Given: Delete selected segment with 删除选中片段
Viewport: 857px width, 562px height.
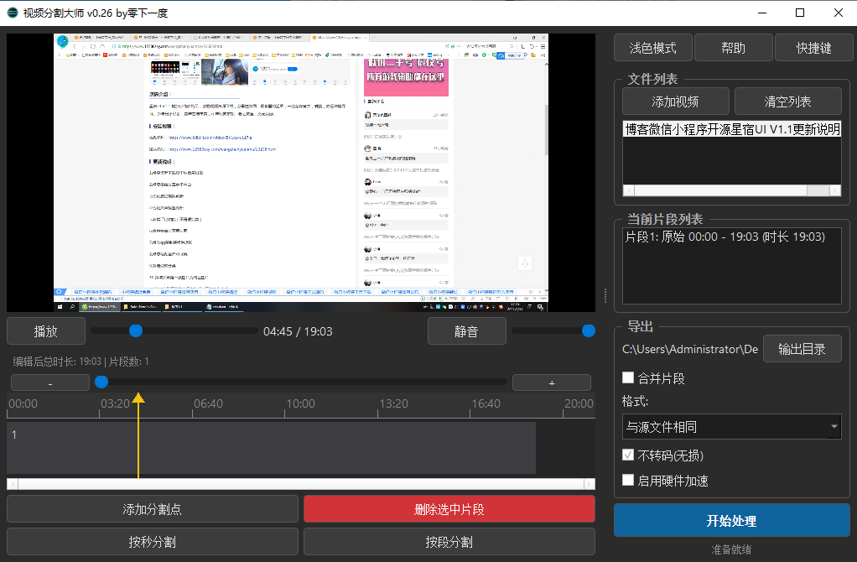Looking at the screenshot, I should pos(449,508).
